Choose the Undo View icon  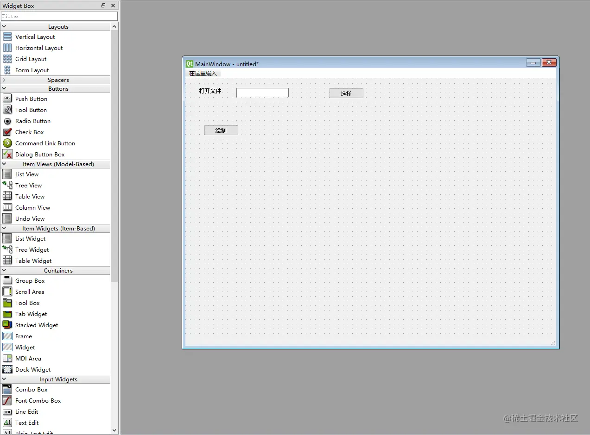[7, 219]
